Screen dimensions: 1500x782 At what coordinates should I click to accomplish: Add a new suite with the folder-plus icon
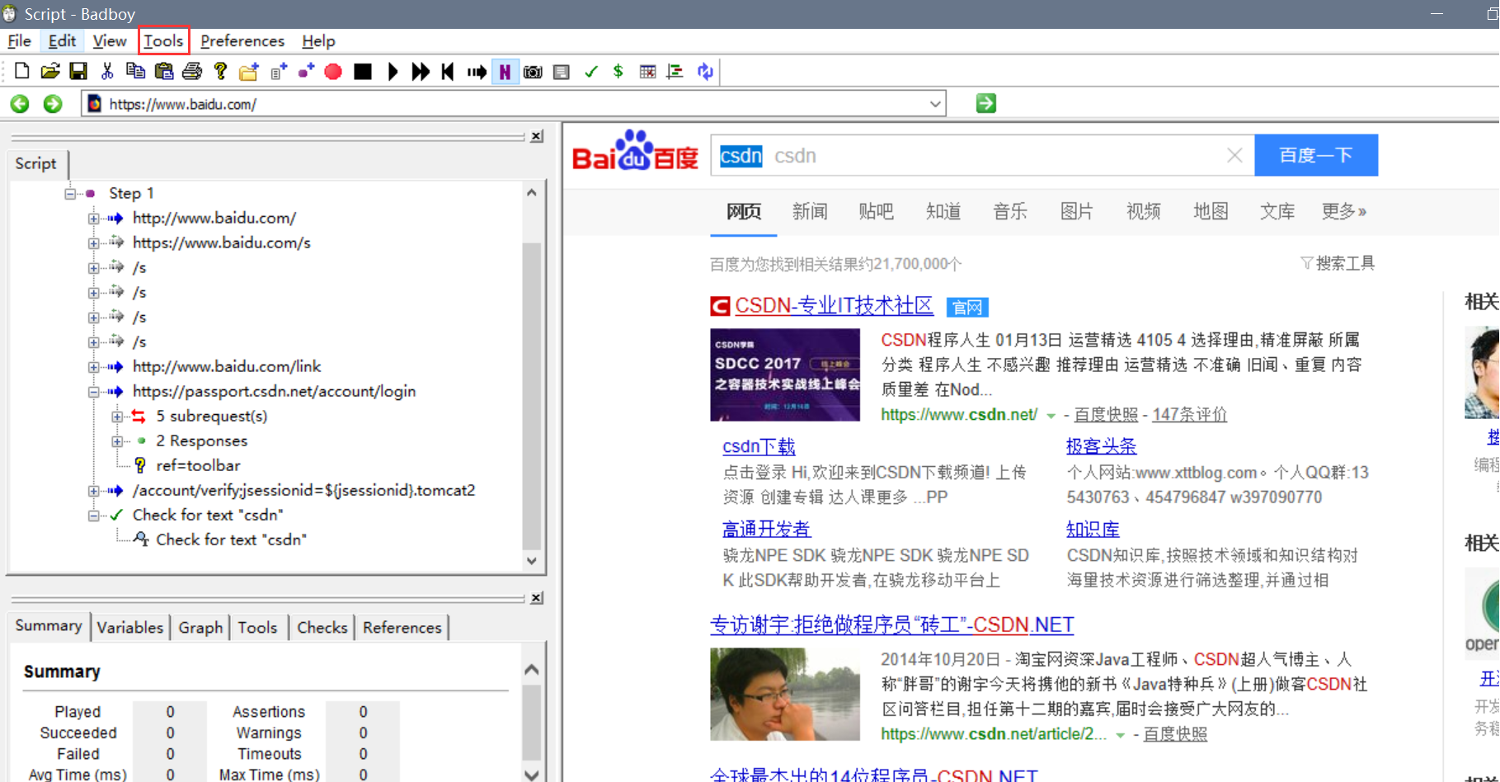pyautogui.click(x=248, y=72)
